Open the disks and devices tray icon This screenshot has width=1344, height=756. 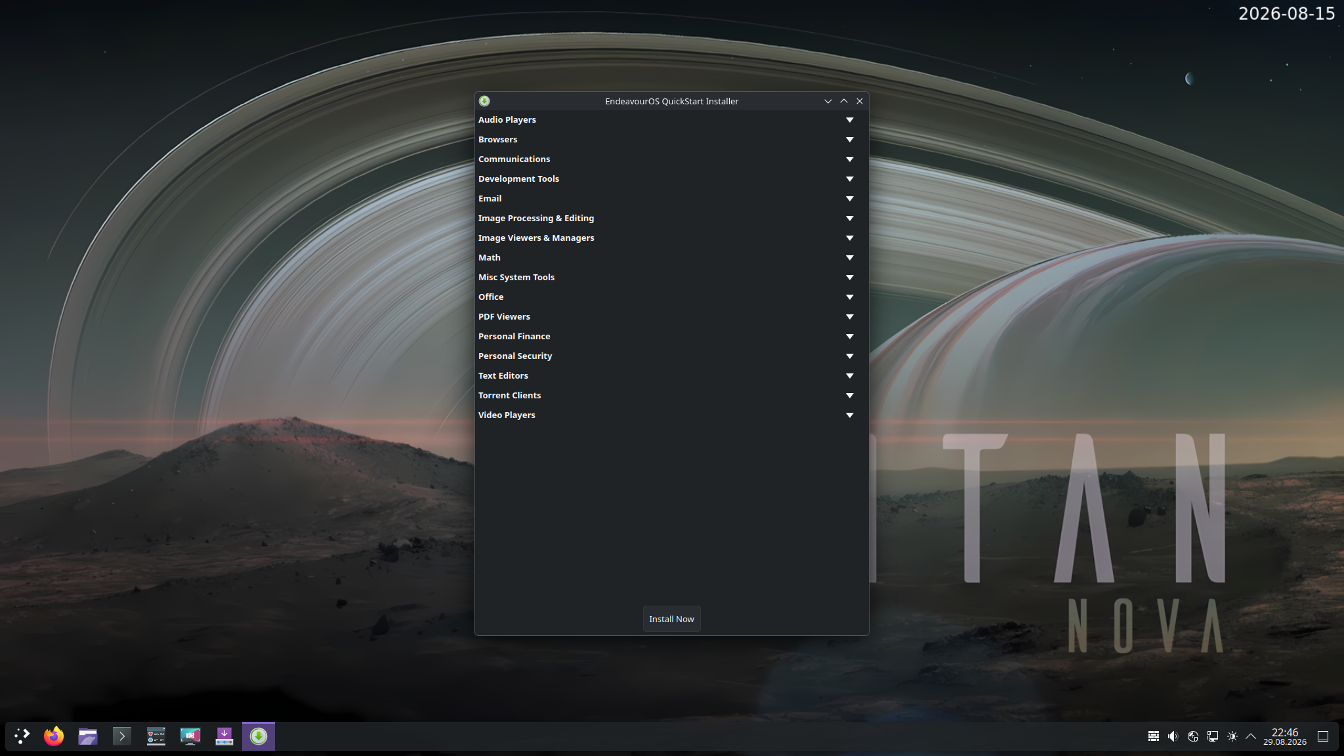(x=1193, y=736)
